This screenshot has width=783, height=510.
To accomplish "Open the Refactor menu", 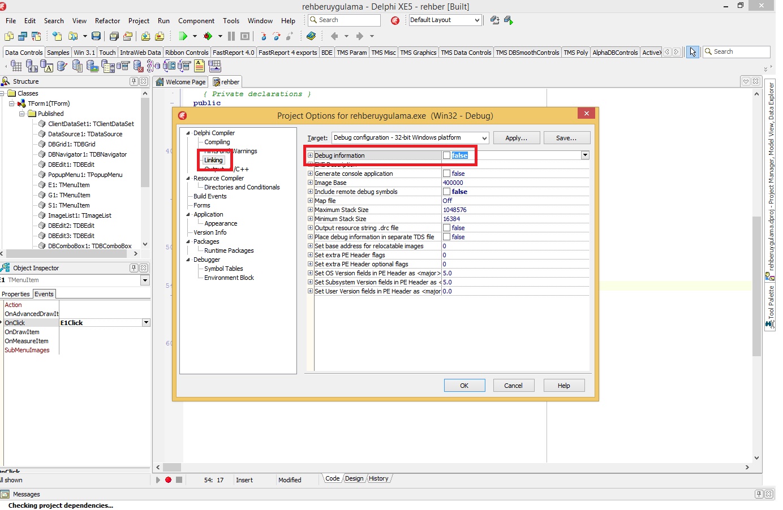I will click(x=107, y=21).
